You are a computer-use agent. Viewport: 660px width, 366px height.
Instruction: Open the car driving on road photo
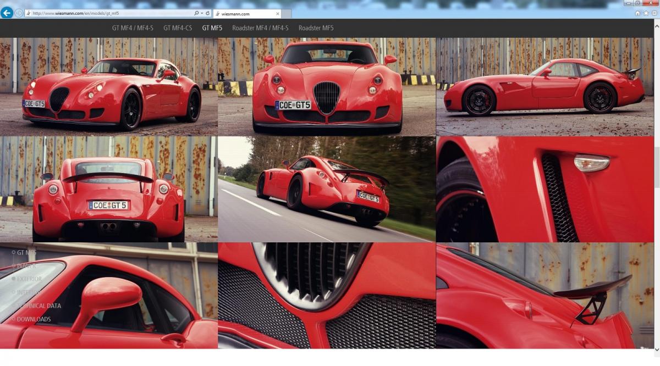[327, 190]
